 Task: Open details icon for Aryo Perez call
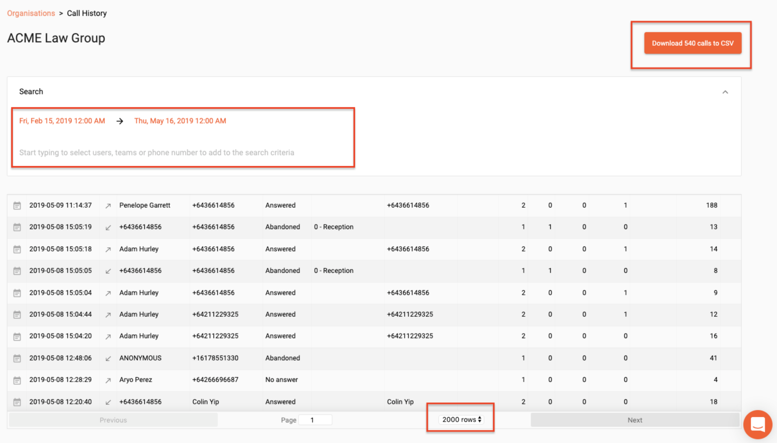pyautogui.click(x=17, y=380)
